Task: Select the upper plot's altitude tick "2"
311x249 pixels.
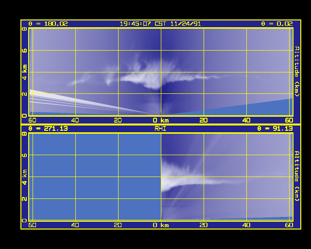Action: tap(25, 94)
